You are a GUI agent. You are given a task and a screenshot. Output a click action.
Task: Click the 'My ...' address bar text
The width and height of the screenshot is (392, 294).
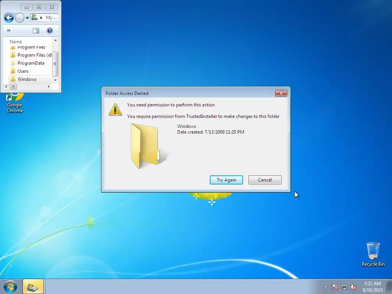pos(51,18)
